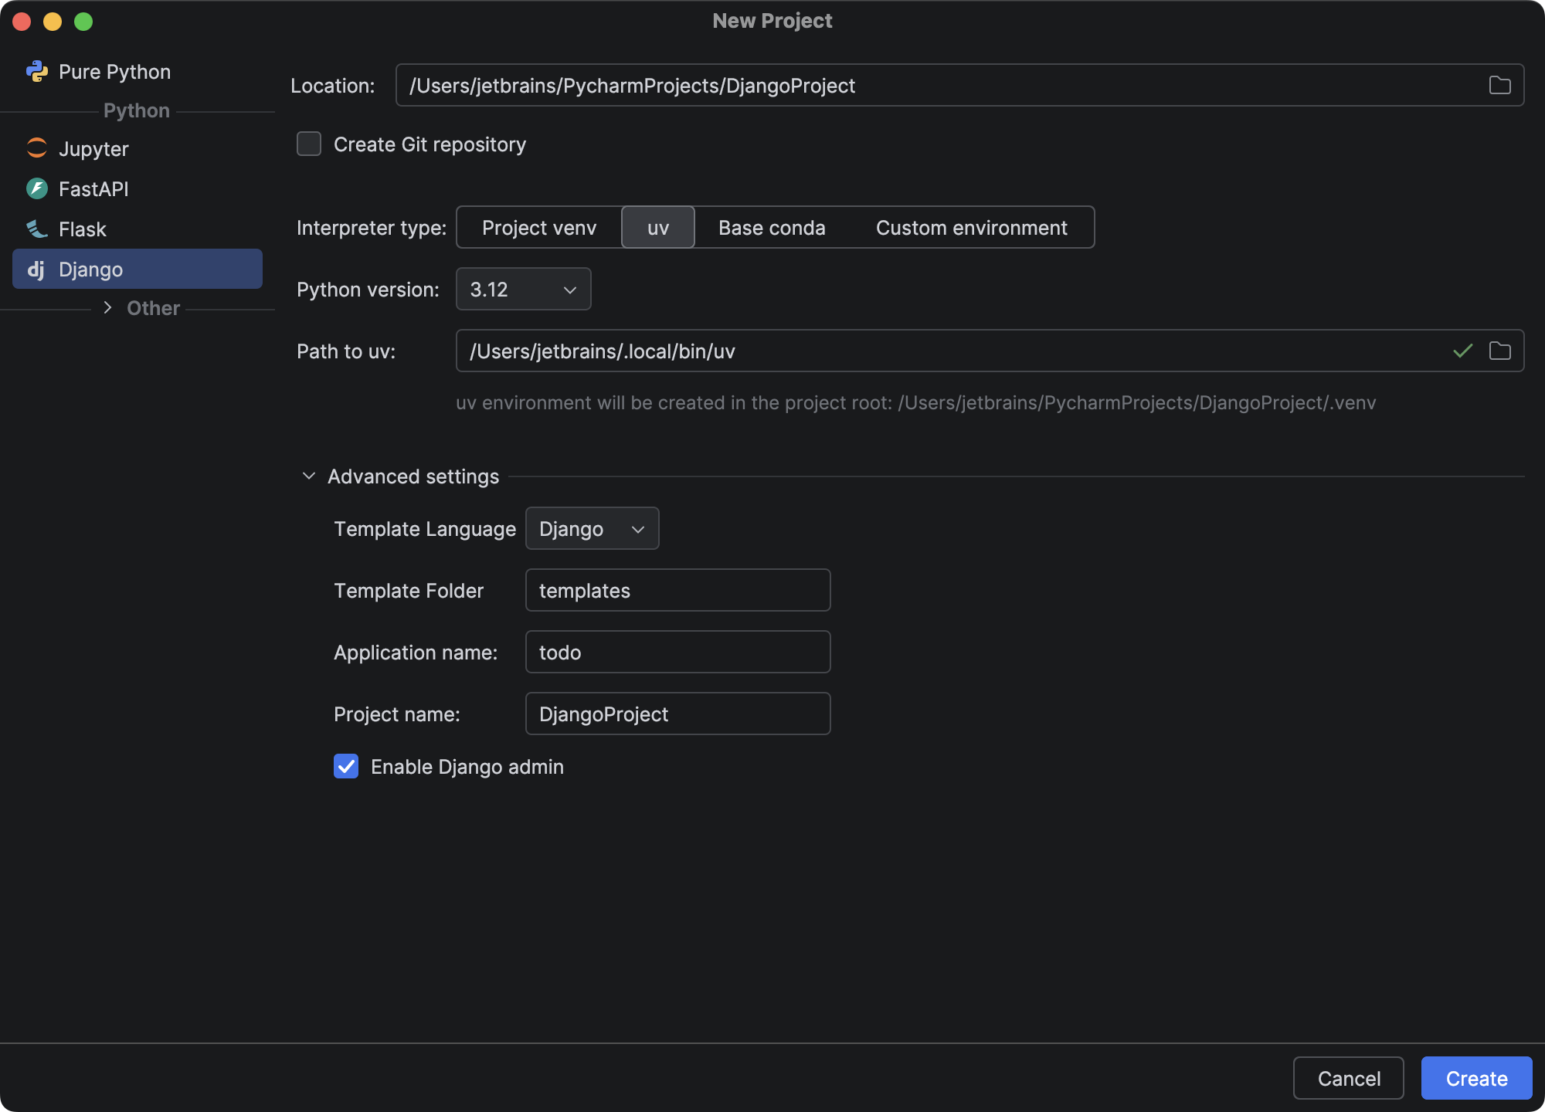Open Template Language dropdown
Viewport: 1545px width, 1112px height.
click(x=592, y=529)
